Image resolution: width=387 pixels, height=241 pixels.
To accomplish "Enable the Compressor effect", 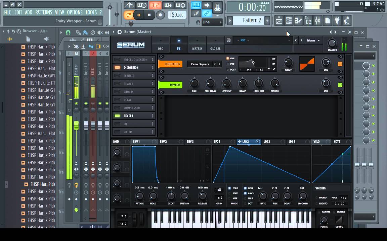I will [x=118, y=108].
